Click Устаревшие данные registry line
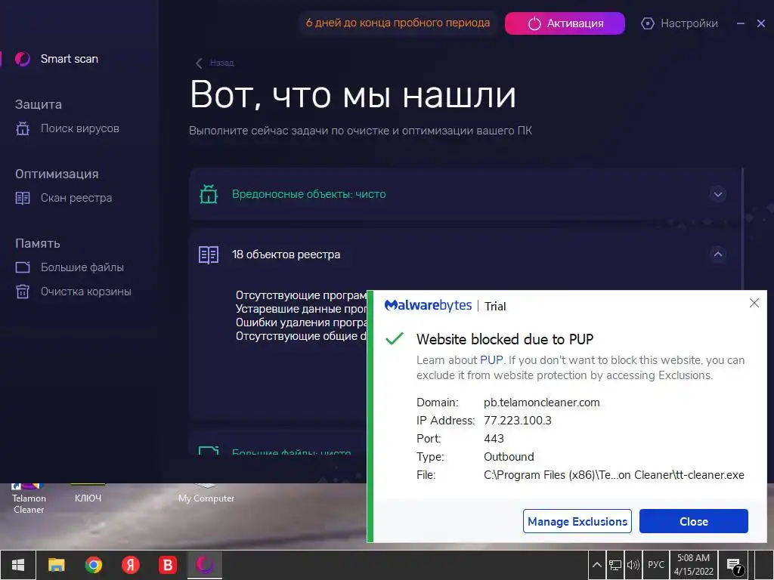The height and width of the screenshot is (580, 774). click(301, 309)
